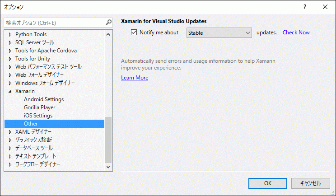The width and height of the screenshot is (336, 196).
Task: Open the Learn More link
Action: pos(135,78)
